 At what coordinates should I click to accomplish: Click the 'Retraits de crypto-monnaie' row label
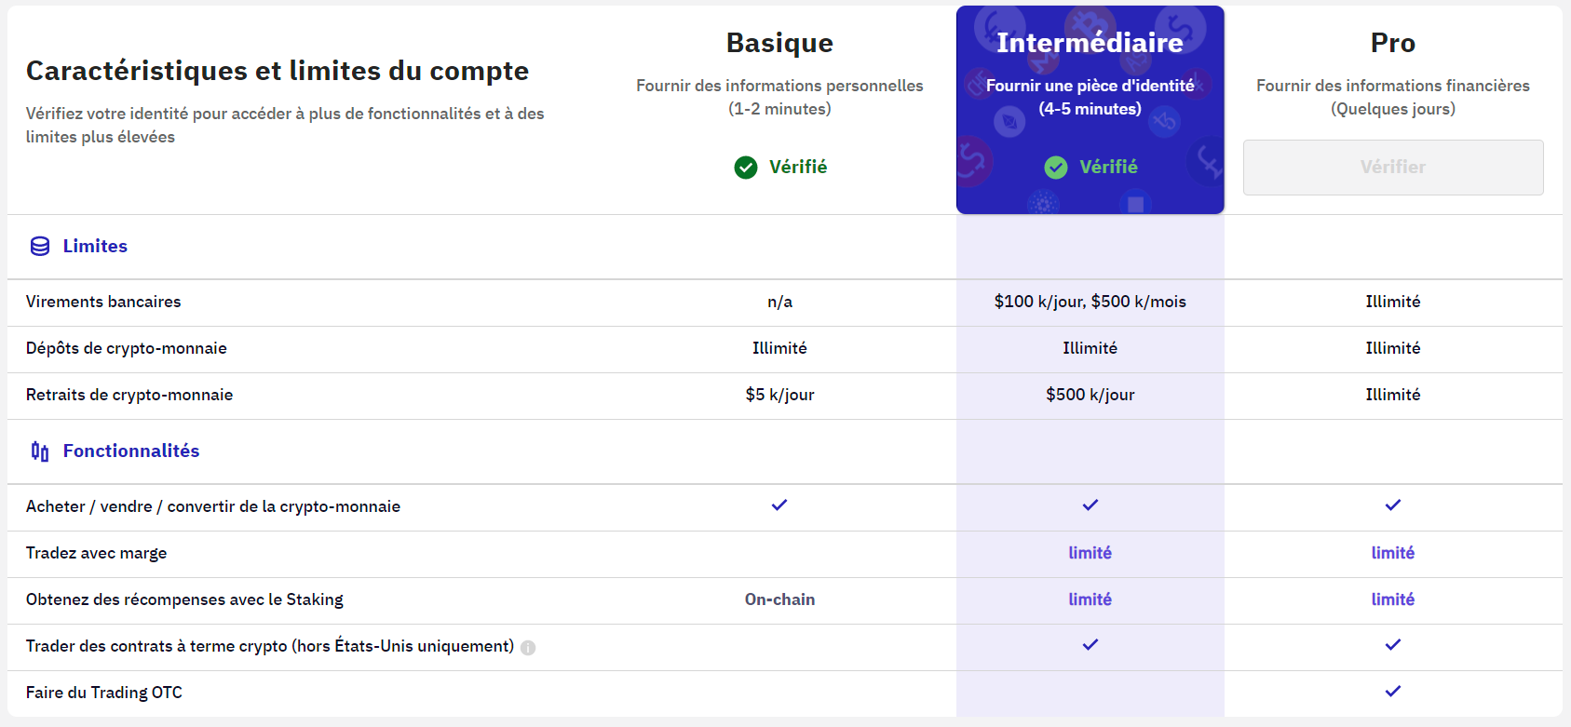(x=129, y=395)
